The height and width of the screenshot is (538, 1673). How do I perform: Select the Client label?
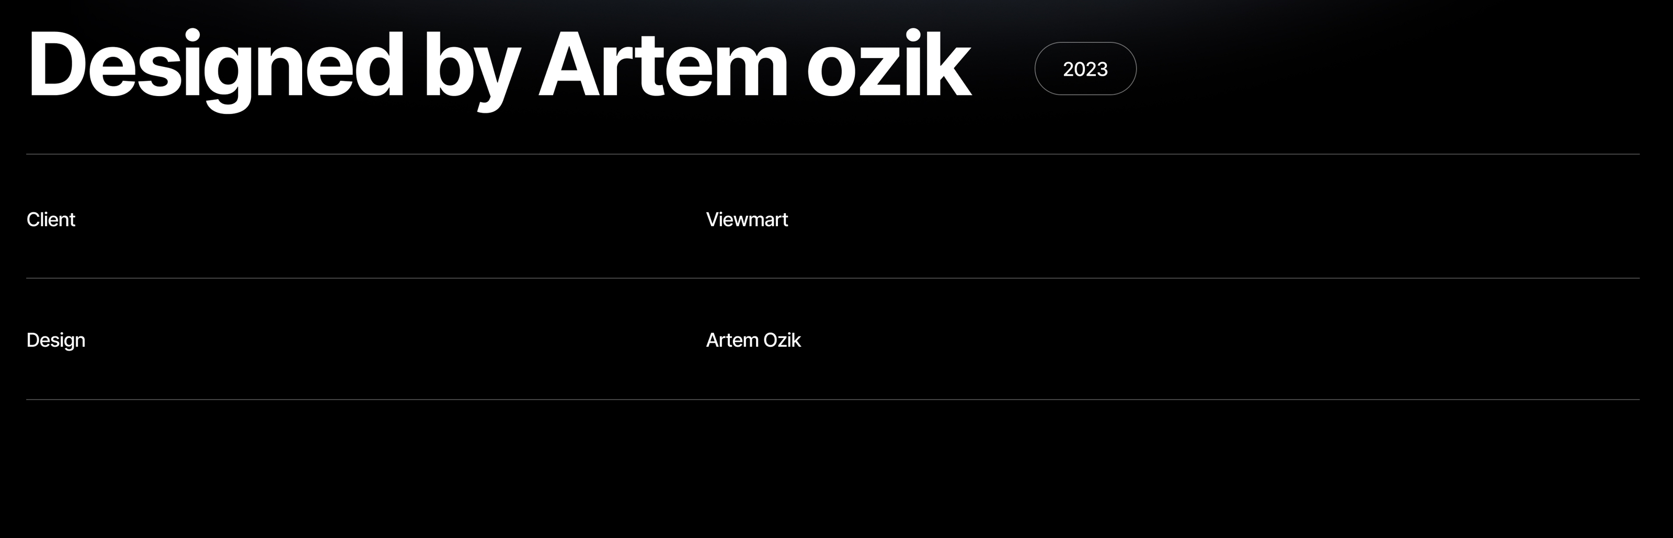point(51,219)
